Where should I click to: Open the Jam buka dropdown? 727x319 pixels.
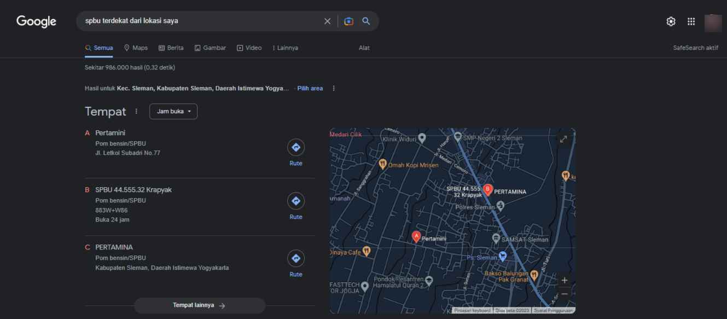click(173, 112)
